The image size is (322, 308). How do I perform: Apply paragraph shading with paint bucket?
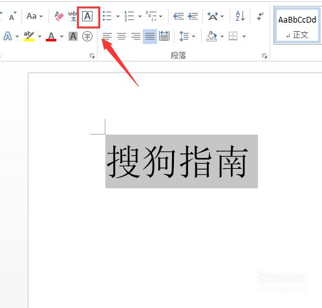(211, 36)
